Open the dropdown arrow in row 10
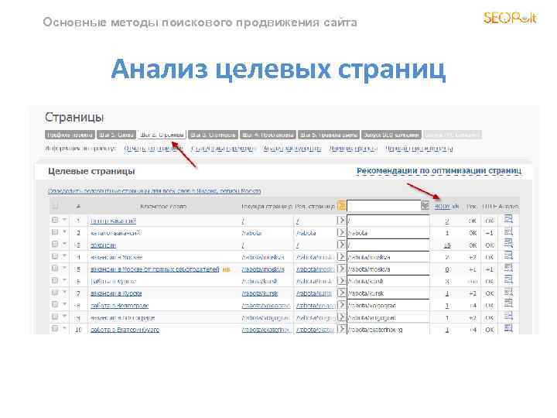 point(64,328)
